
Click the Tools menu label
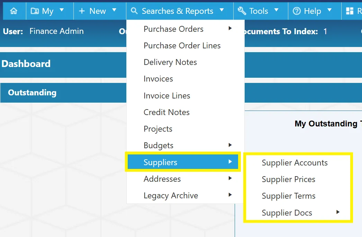coord(259,11)
